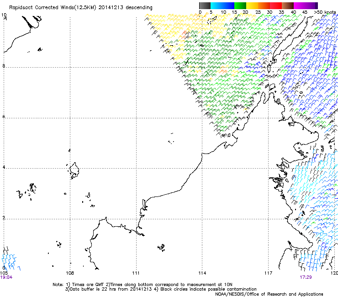Screen dimensions: 338x297
Task: Click the brown 35-40 knots legend swatch
Action: pyautogui.click(x=288, y=5)
